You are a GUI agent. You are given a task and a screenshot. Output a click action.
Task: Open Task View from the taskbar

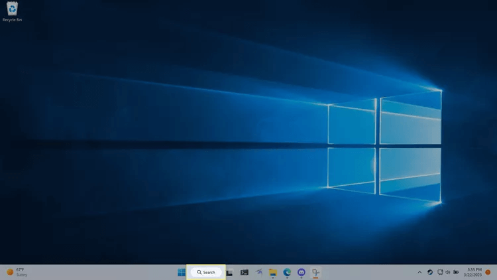229,272
